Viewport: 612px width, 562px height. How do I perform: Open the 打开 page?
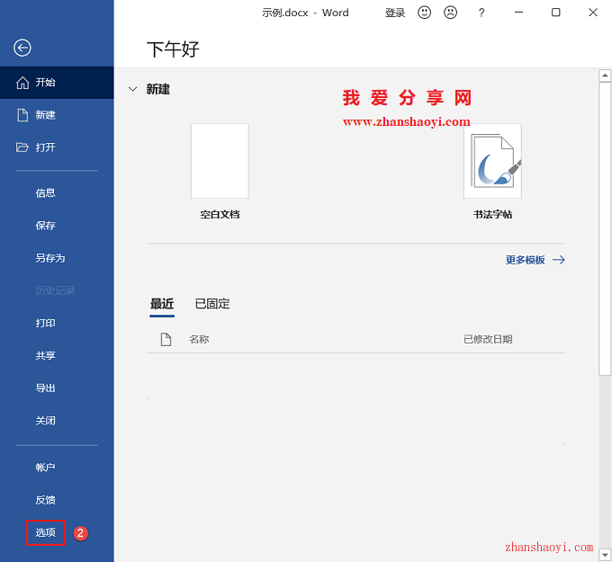point(57,147)
